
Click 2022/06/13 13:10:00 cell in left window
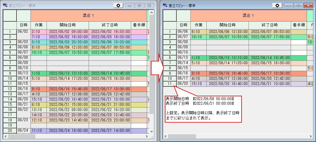coord(68,74)
